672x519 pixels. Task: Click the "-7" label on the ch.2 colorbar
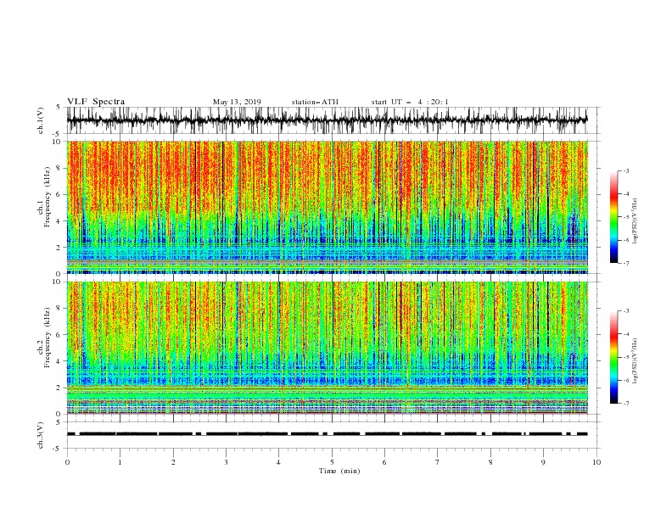[626, 403]
